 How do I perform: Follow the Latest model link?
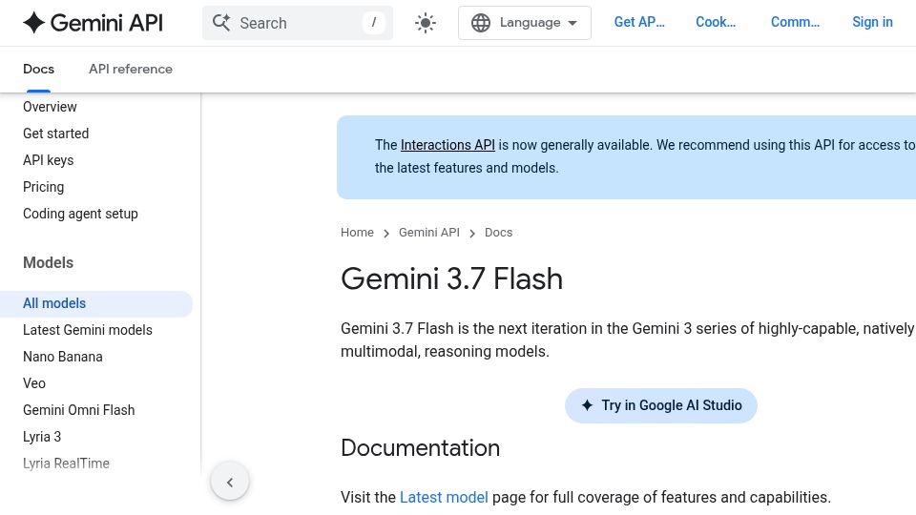point(444,498)
